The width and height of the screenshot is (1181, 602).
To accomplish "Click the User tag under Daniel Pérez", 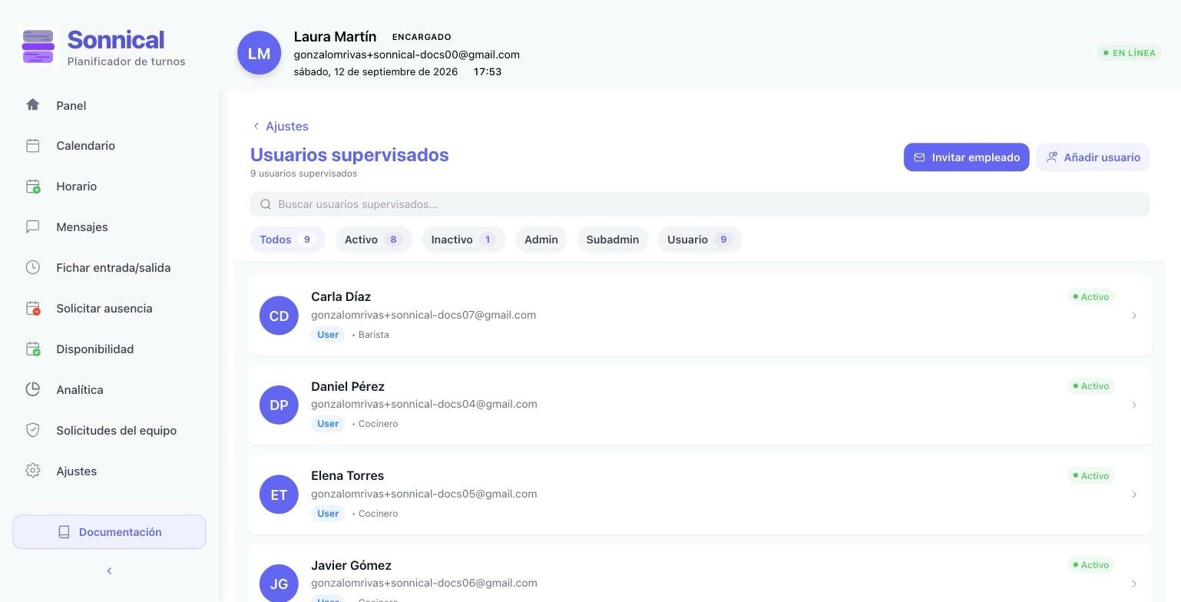I will click(328, 424).
